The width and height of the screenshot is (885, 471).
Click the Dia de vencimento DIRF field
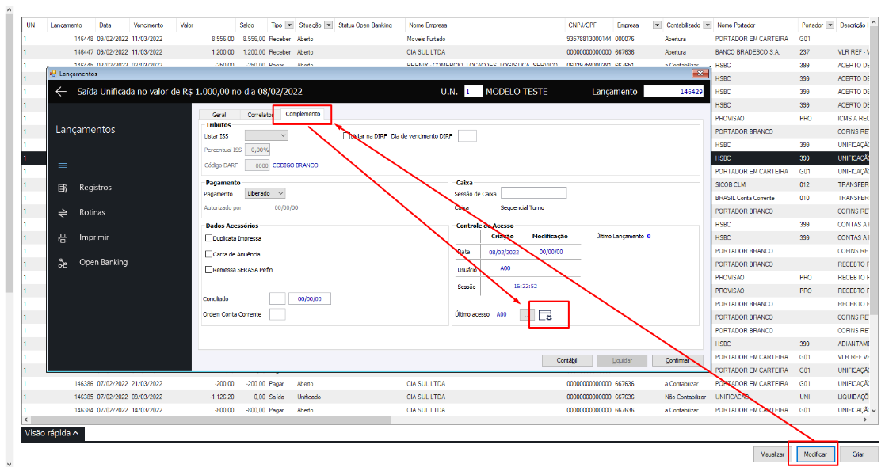(x=467, y=136)
